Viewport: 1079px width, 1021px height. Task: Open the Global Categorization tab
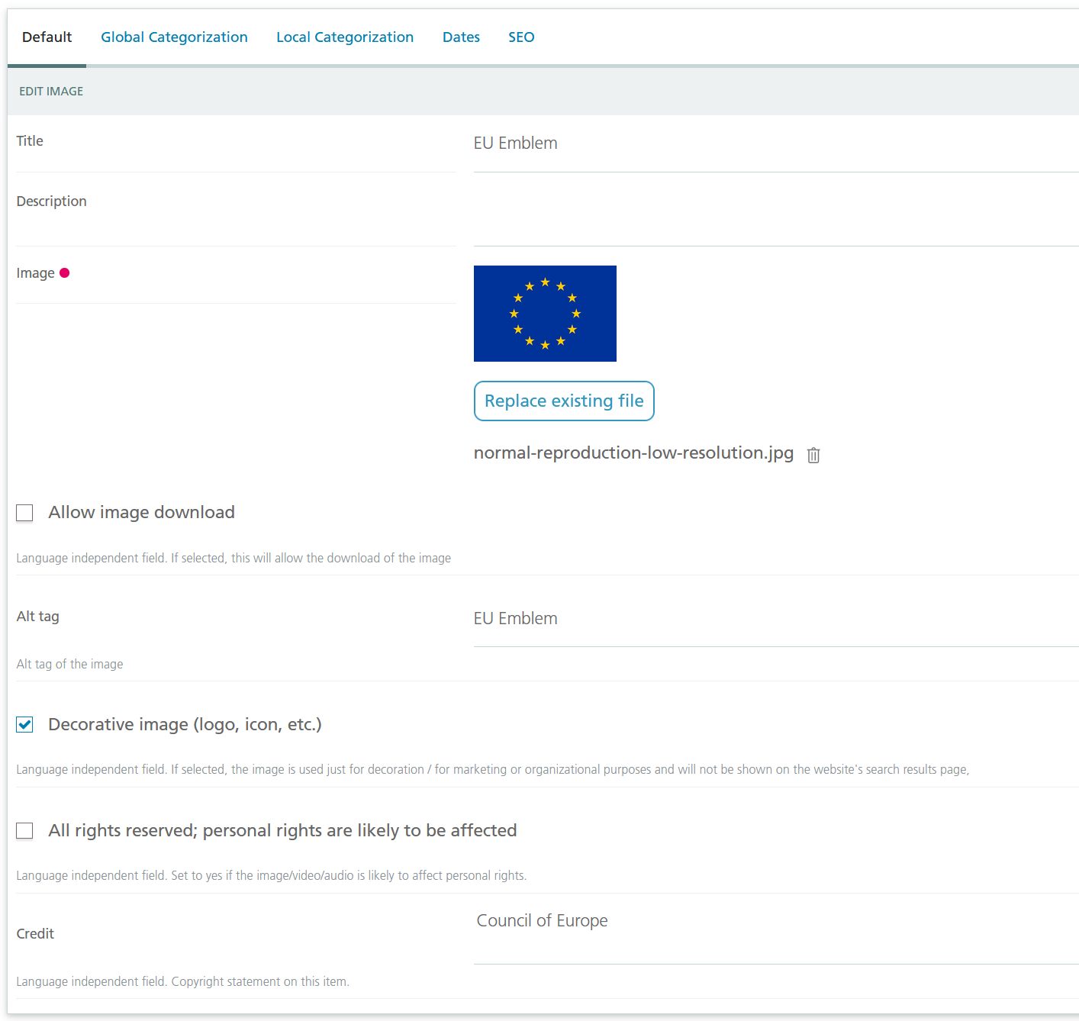point(174,37)
